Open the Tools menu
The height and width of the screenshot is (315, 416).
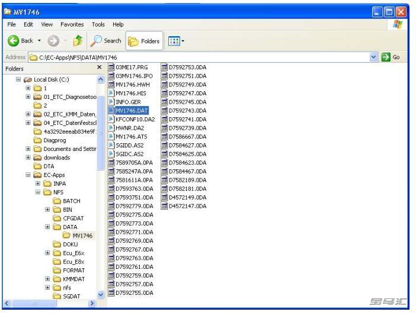pyautogui.click(x=98, y=24)
